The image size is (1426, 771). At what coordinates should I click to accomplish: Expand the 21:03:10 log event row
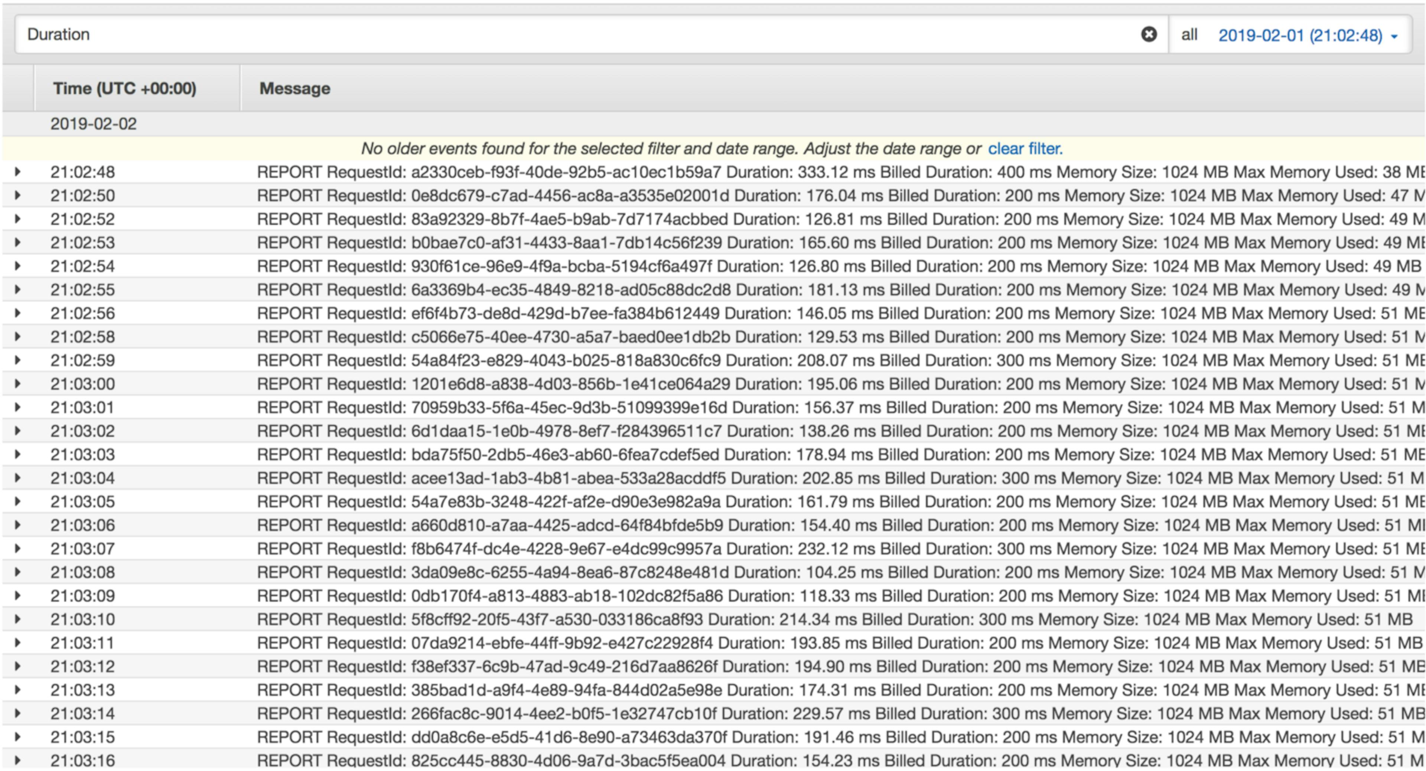tap(18, 620)
